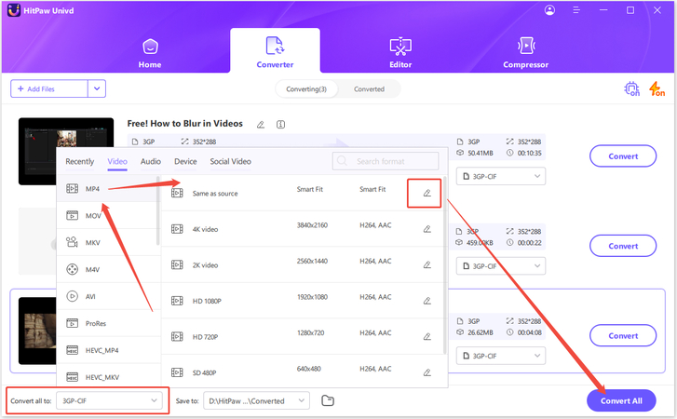Open the Editor tab
This screenshot has height=419, width=677.
point(400,53)
